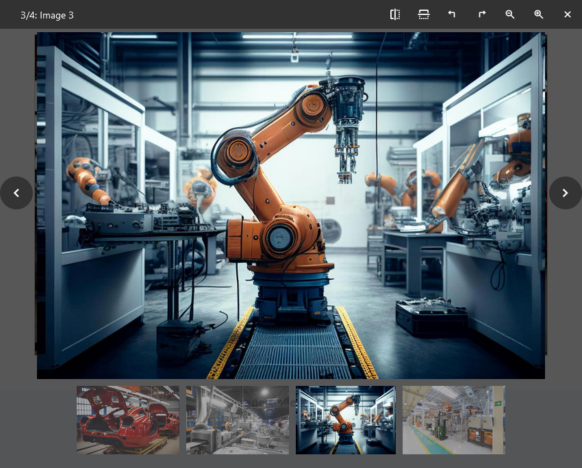Zoom out of the image
The image size is (582, 468).
point(510,14)
